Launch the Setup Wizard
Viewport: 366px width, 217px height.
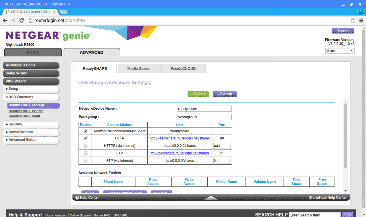click(31, 73)
